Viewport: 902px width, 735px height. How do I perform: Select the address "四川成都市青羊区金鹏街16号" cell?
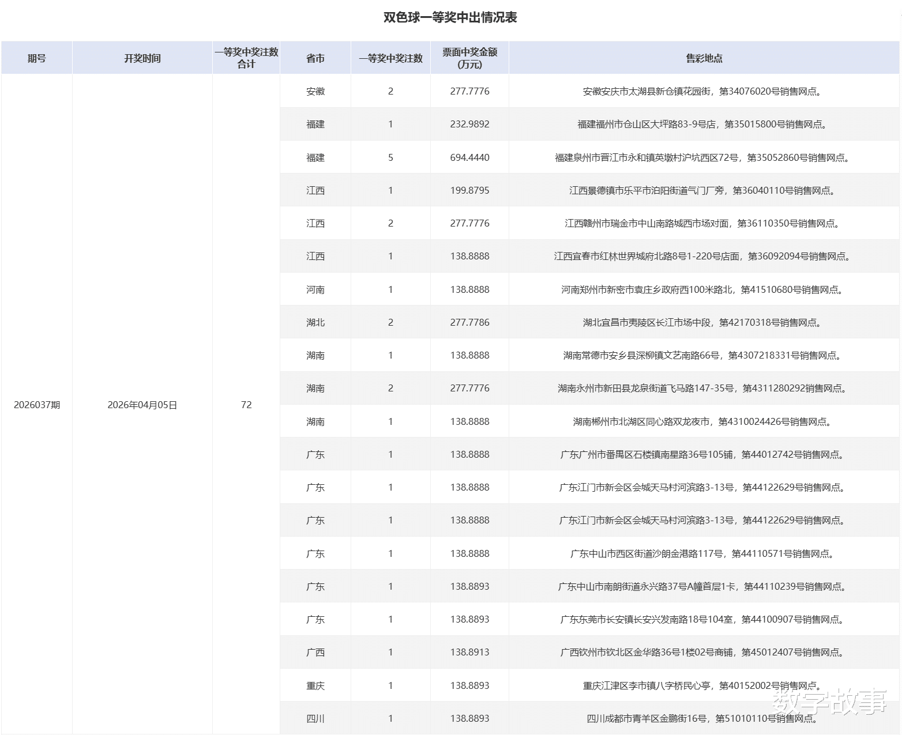coord(704,718)
